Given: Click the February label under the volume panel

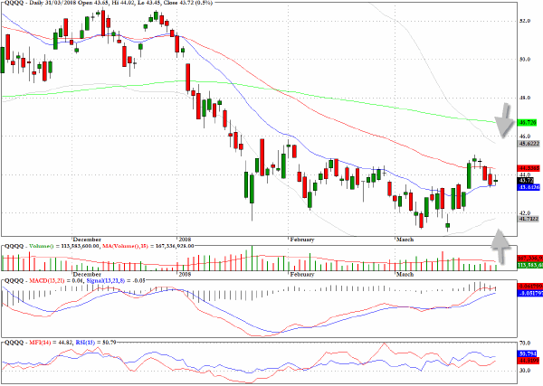Looking at the screenshot, I should coord(302,274).
